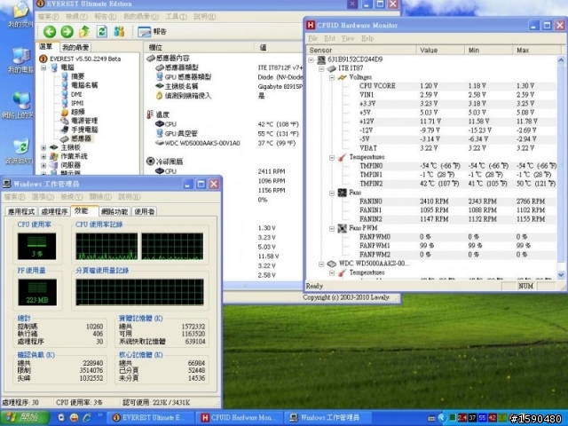Screen dimensions: 568x426
Task: Open Help menu in CPUID Hardware Monitor
Action: 367,38
